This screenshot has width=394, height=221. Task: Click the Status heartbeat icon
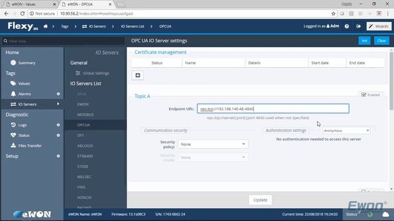(14, 135)
